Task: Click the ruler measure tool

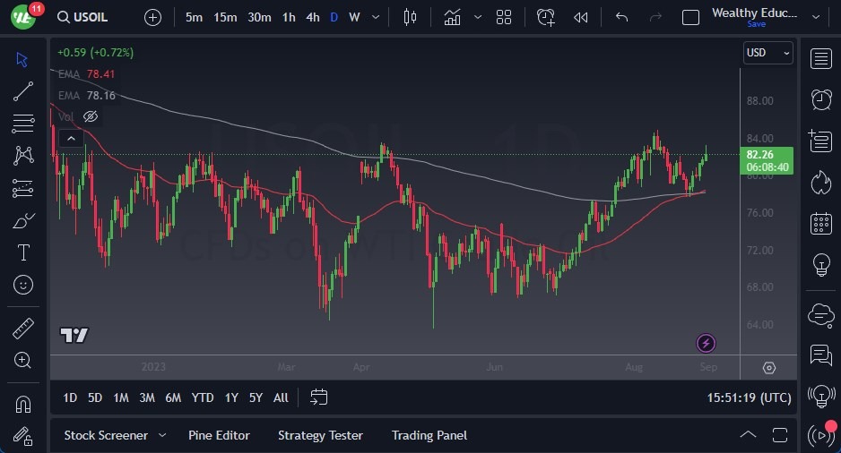Action: [23, 329]
